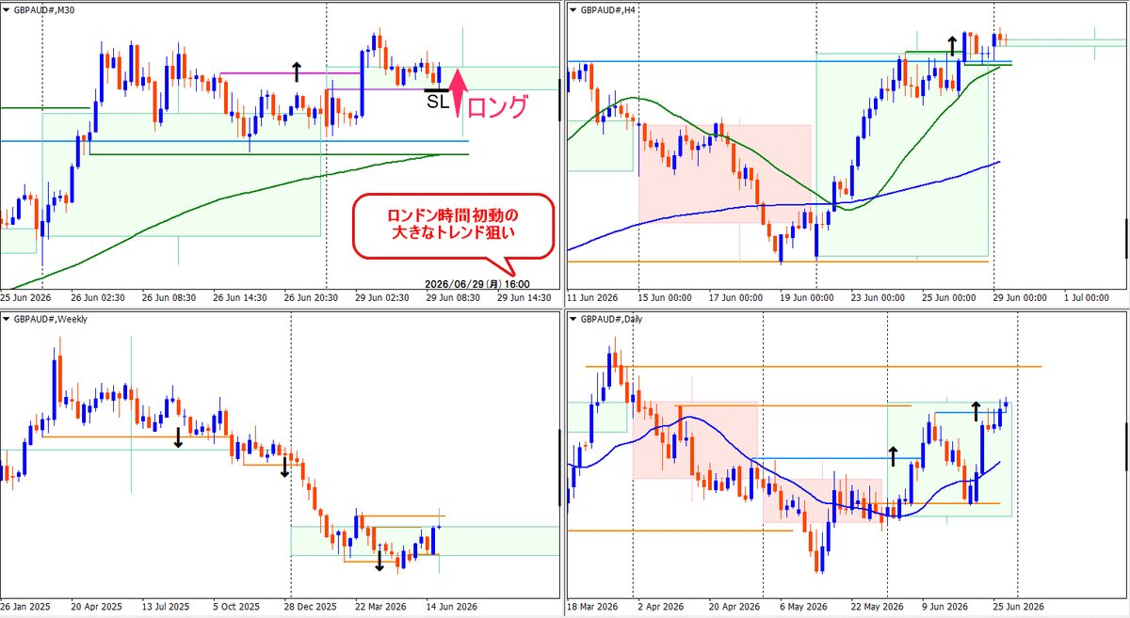This screenshot has height=618, width=1130.
Task: Click the 2026/06/29(月) 16:00 date label
Action: [476, 283]
